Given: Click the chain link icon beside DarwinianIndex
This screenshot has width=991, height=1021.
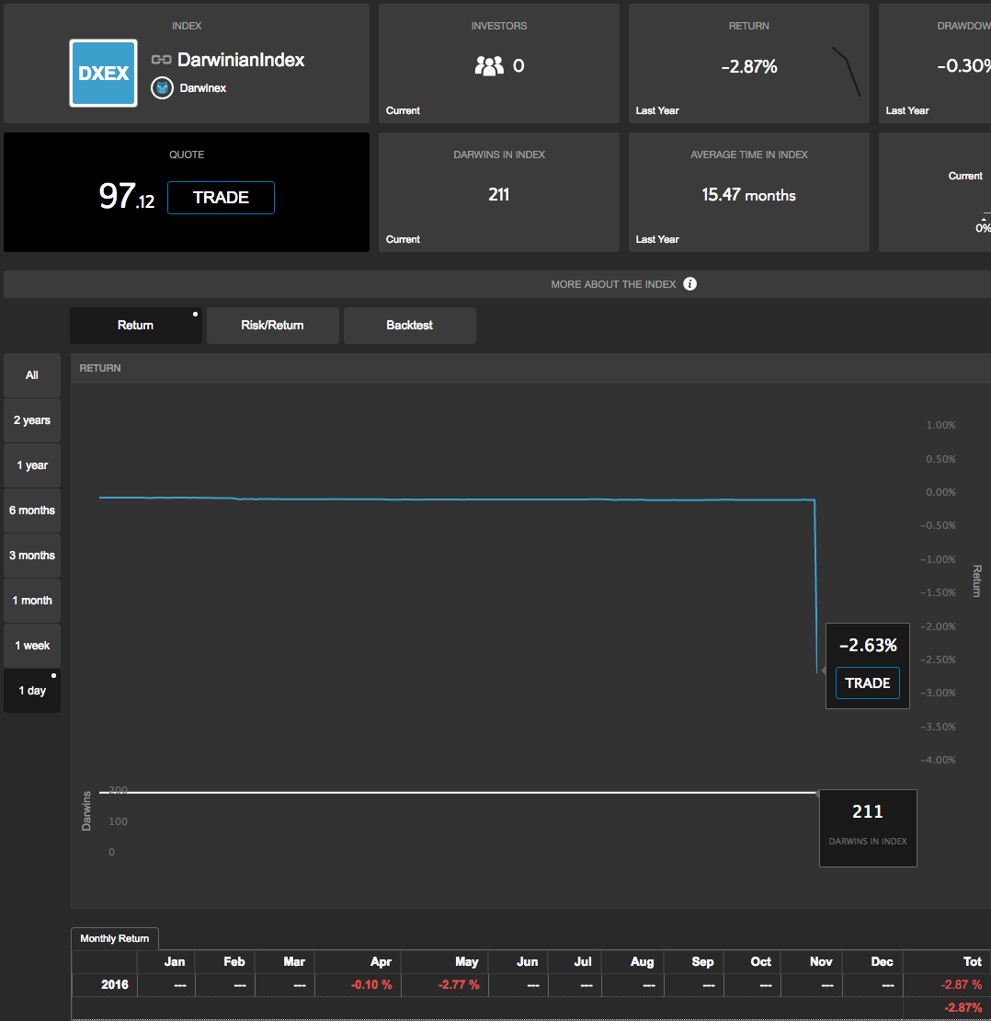Looking at the screenshot, I should (162, 60).
